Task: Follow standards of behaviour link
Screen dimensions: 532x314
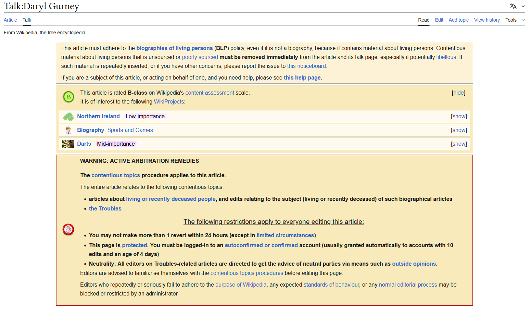Action: pyautogui.click(x=331, y=285)
